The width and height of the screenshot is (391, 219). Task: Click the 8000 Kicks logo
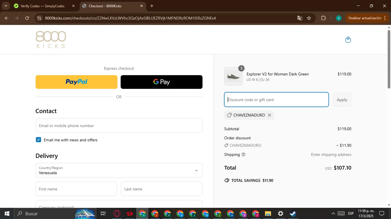pos(51,39)
